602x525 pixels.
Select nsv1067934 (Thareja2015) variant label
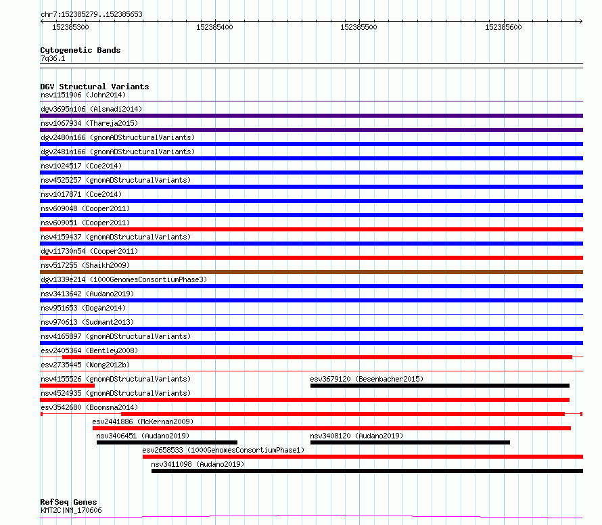pos(89,123)
